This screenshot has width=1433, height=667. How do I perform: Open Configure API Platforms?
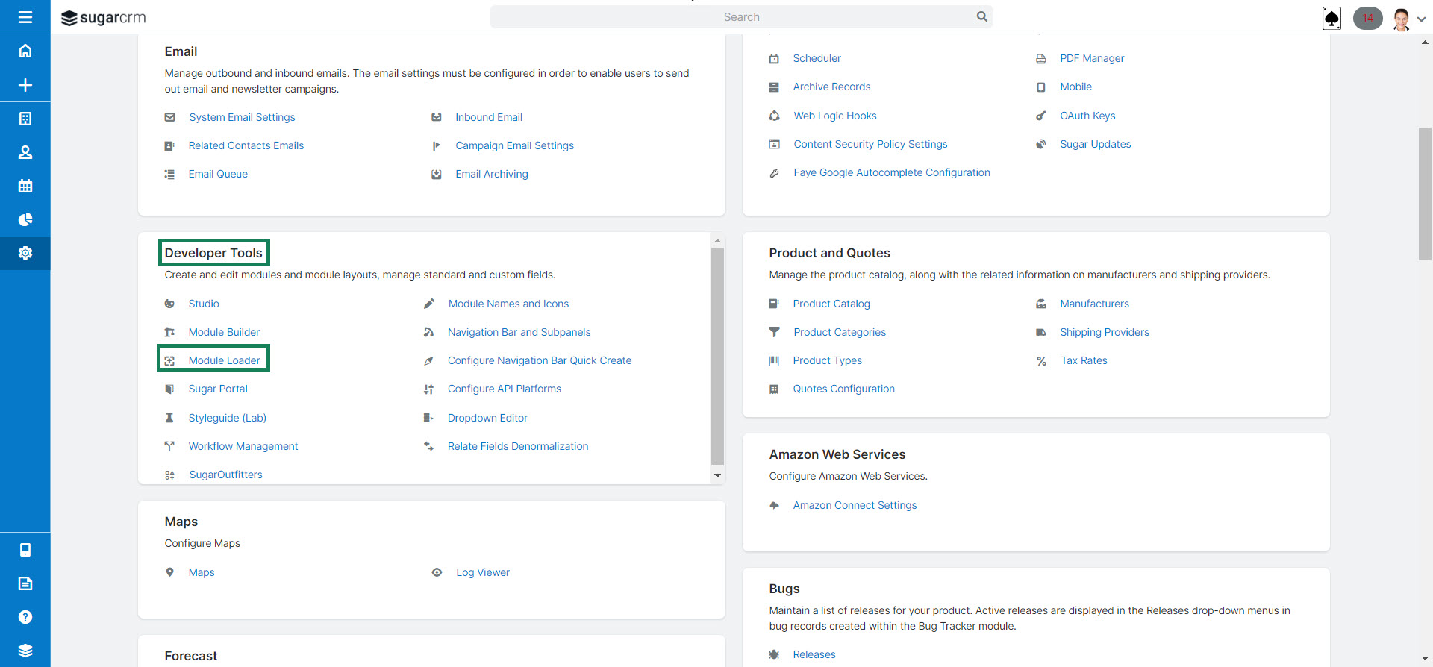[x=505, y=389]
